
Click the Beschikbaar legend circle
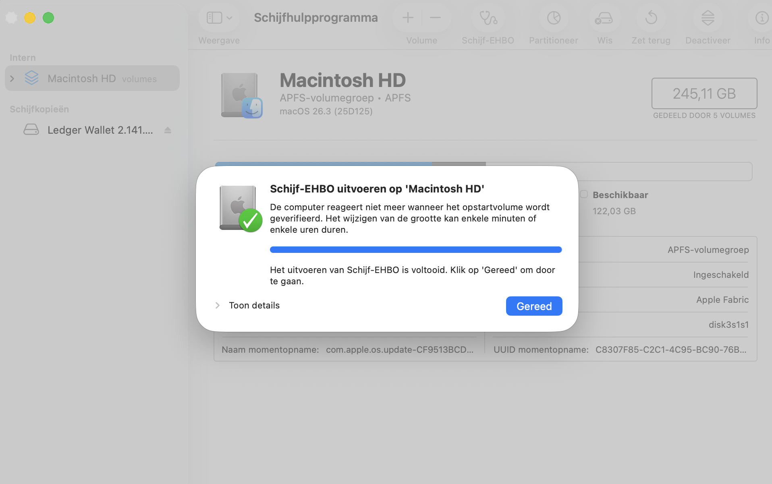point(584,194)
